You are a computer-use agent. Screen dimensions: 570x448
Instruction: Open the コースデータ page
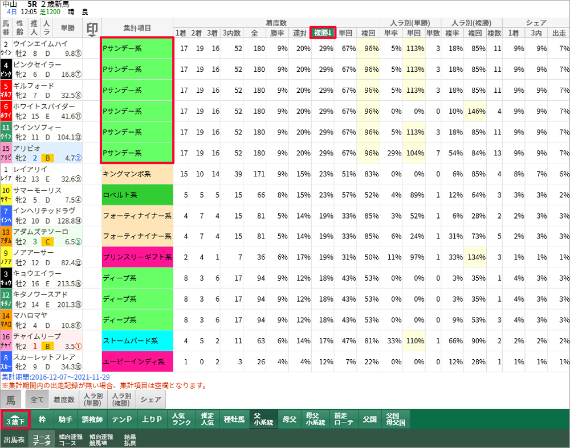42,439
